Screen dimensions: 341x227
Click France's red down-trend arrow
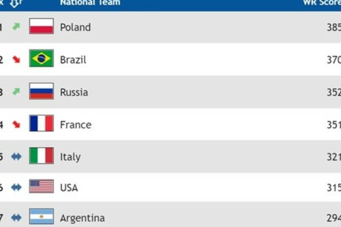[16, 124]
